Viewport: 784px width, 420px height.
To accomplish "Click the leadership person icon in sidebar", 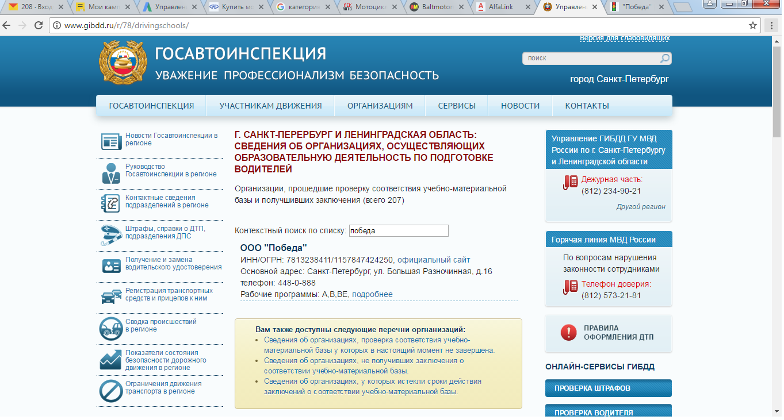I will (x=110, y=172).
